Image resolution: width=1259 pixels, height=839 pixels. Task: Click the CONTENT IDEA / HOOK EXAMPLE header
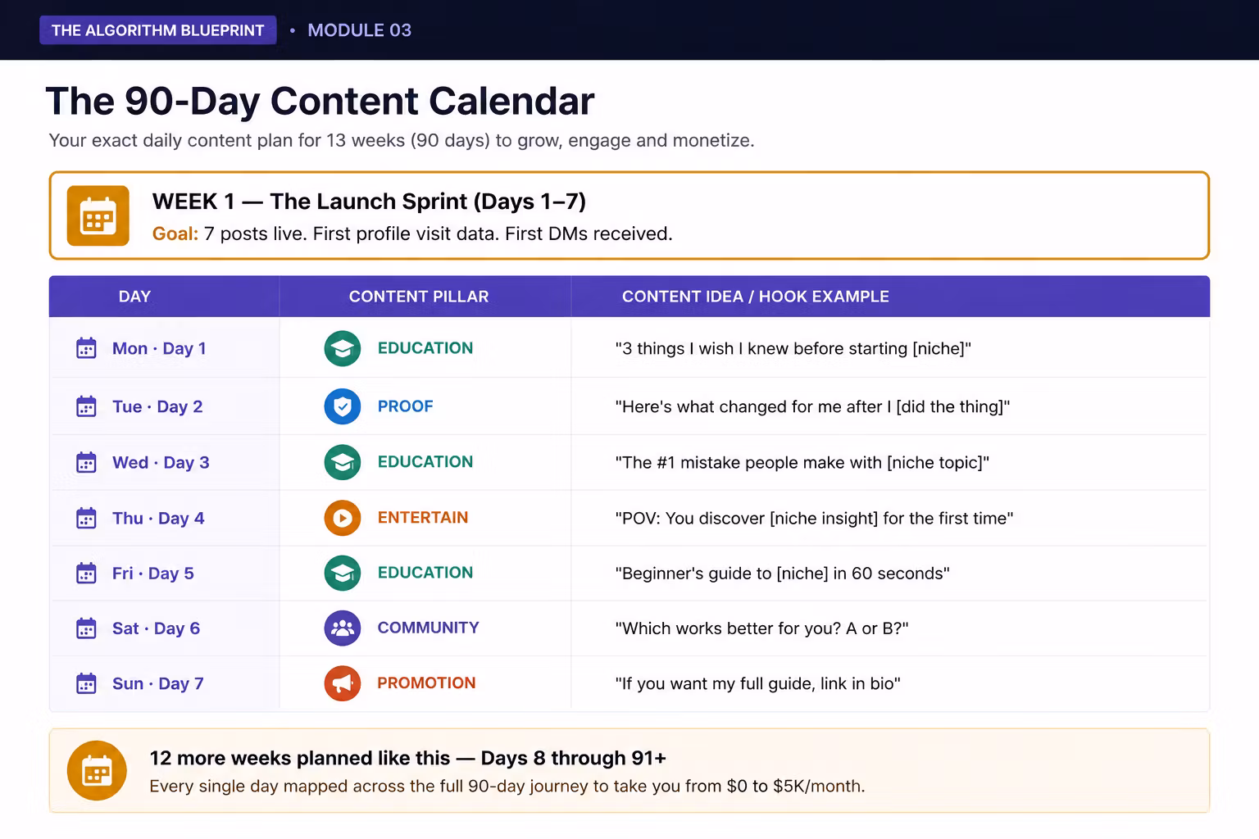click(x=756, y=297)
